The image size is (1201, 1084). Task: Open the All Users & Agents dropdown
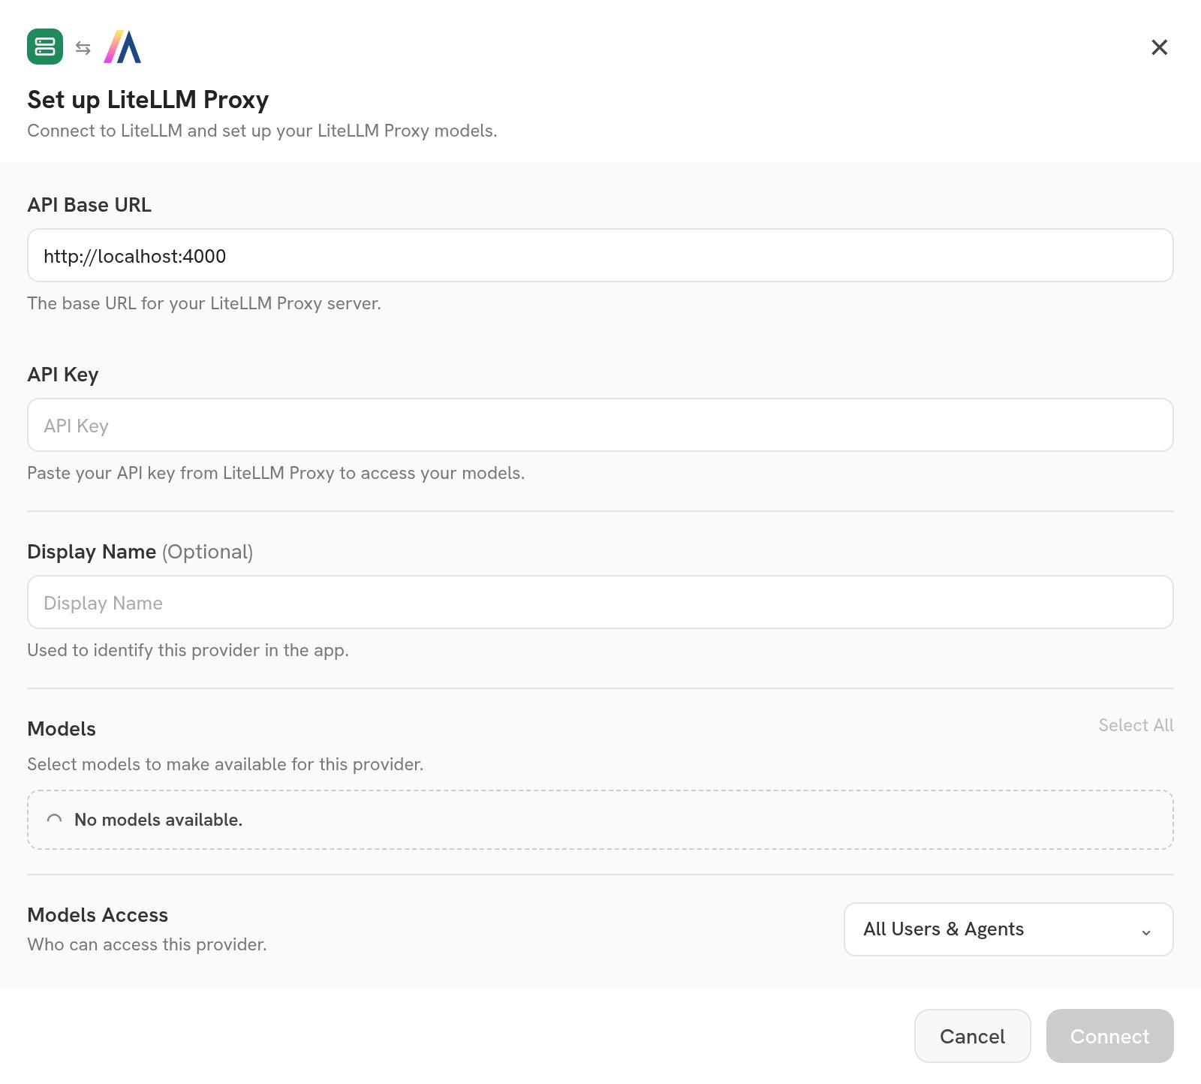1008,929
